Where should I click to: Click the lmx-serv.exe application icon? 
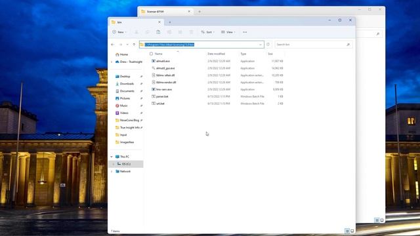tap(154, 89)
